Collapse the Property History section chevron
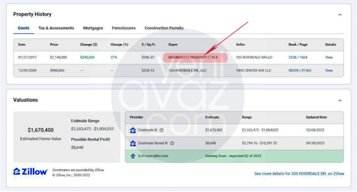Screen dimensions: 357x192 [x=340, y=15]
